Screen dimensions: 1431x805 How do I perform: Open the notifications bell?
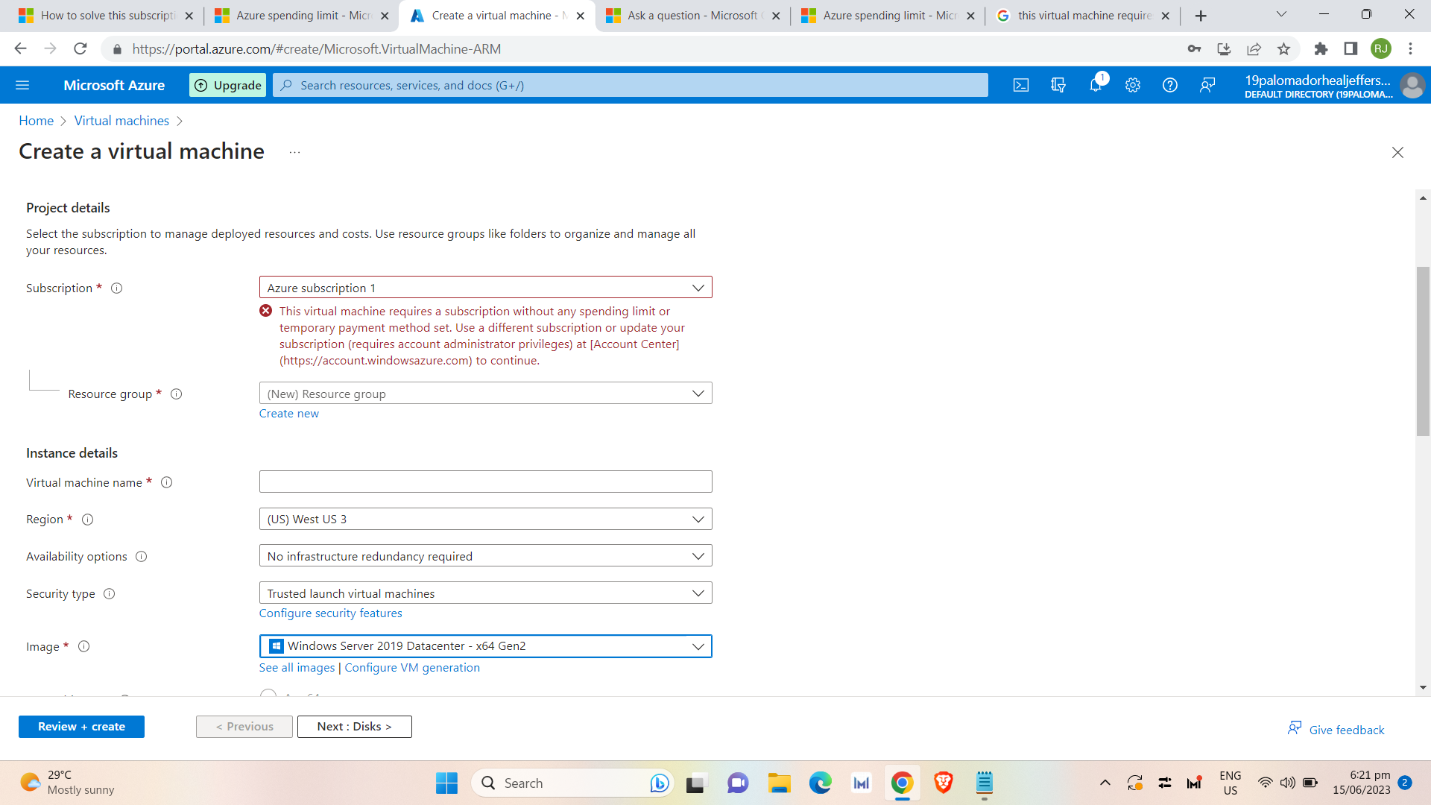click(x=1096, y=85)
